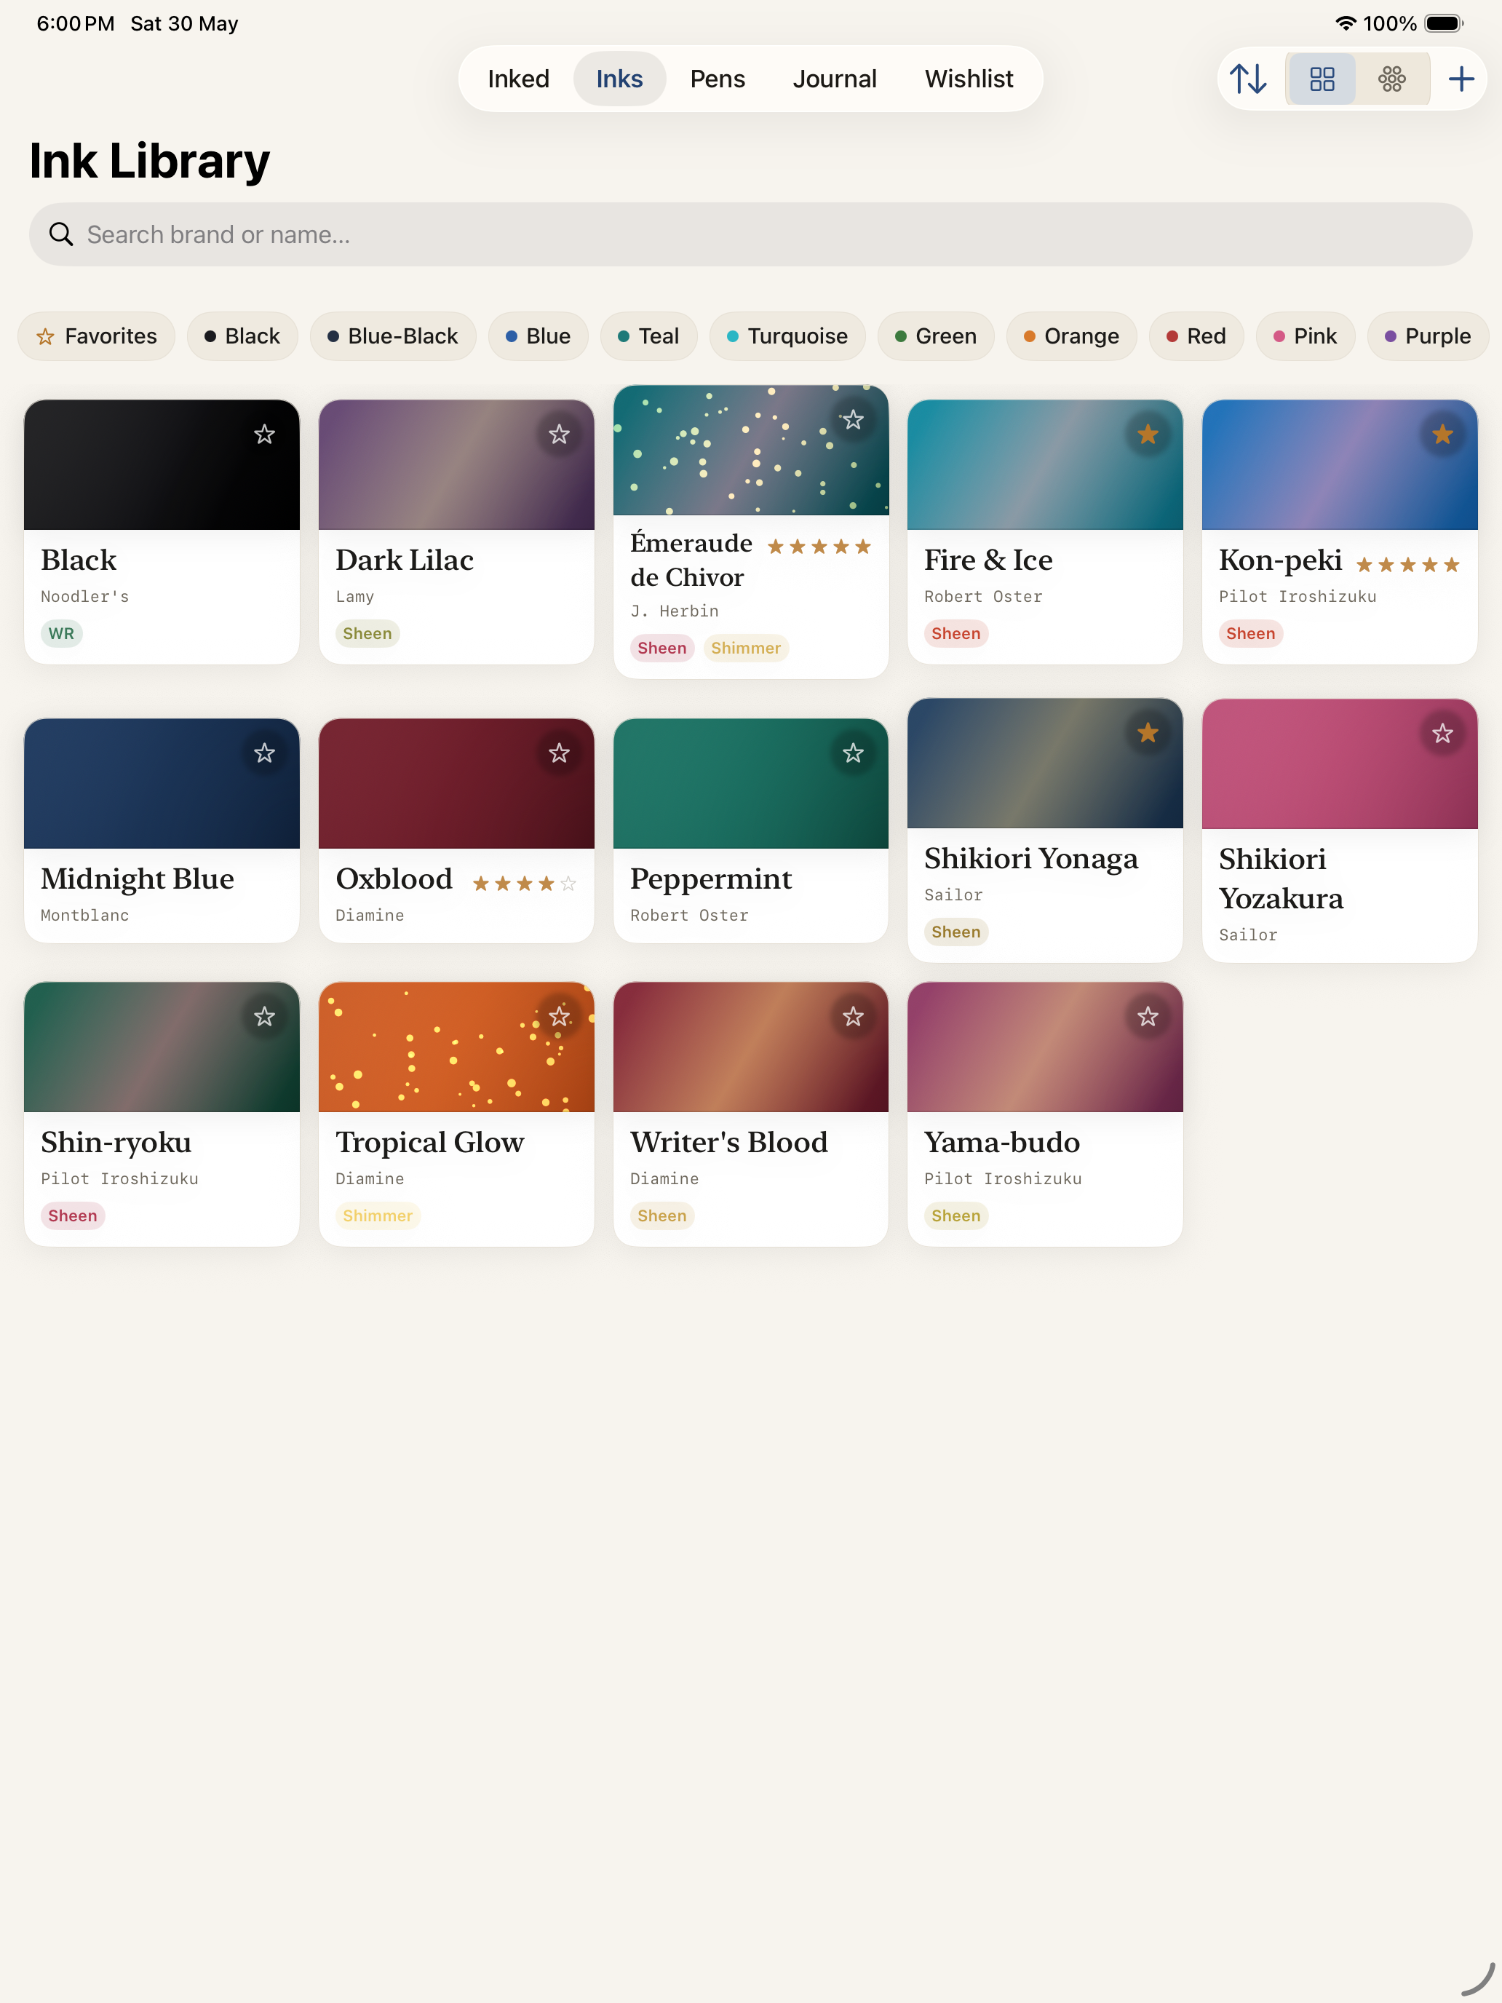Screen dimensions: 1502x2003
Task: Click the WR tag on Black ink
Action: [62, 633]
